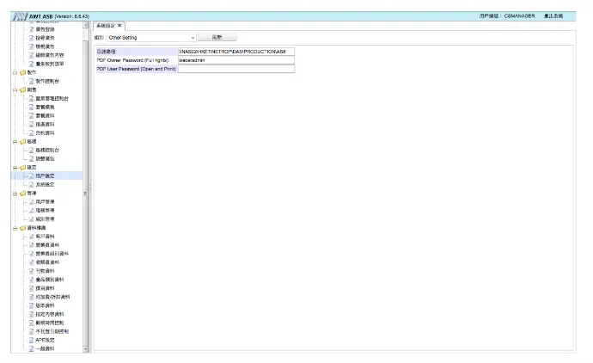Click the document icon beside API設定
The width and height of the screenshot is (593, 363).
coord(31,340)
